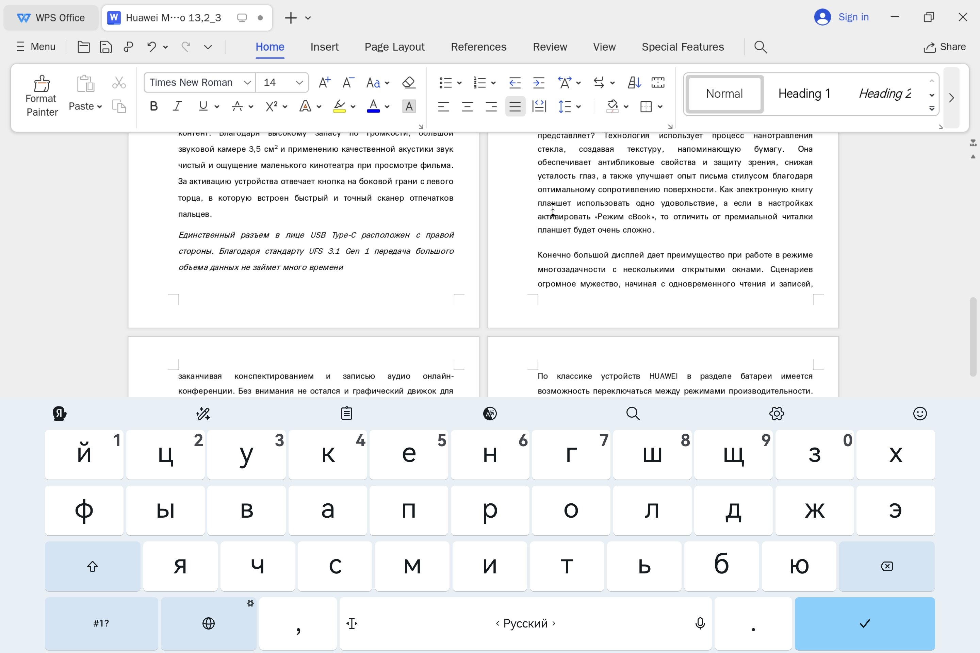Click the Cut scissors icon
Screen dimensions: 980x653
click(119, 82)
